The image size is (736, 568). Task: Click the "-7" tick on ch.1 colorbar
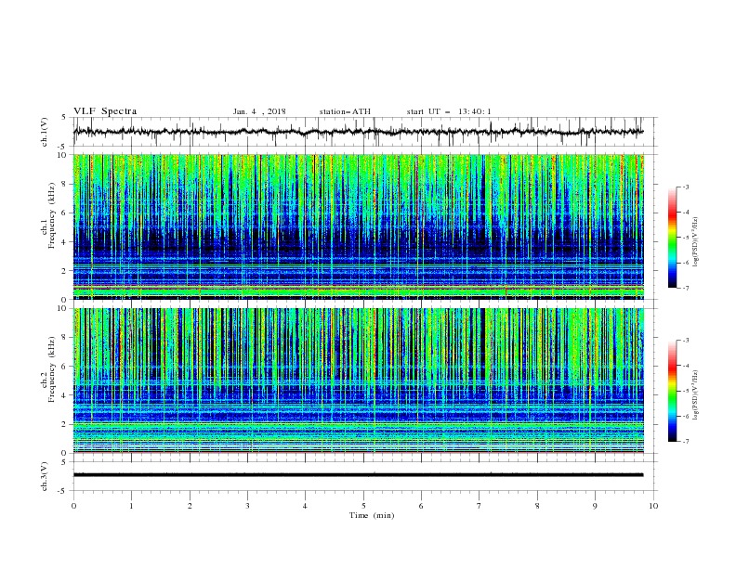(x=686, y=288)
